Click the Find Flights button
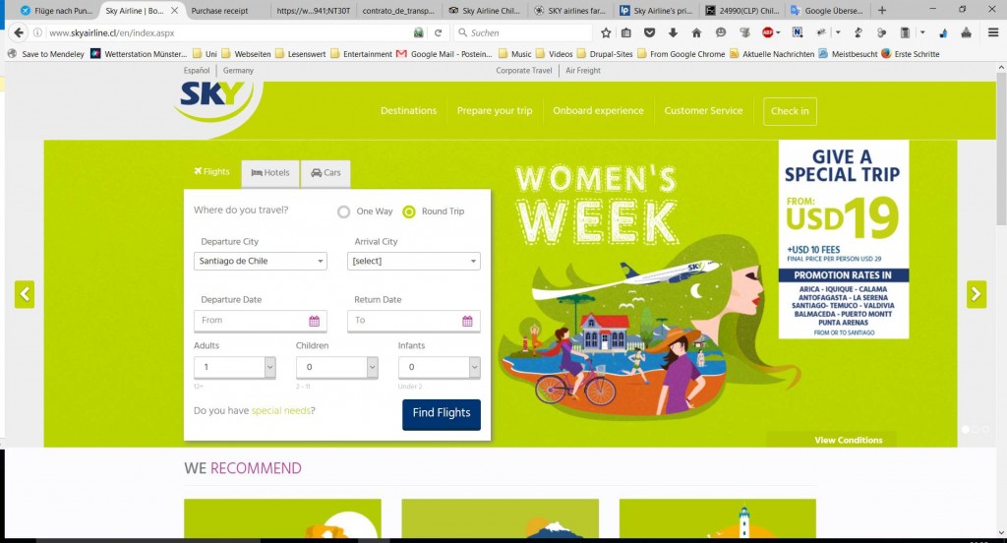Image resolution: width=1007 pixels, height=543 pixels. coord(442,414)
